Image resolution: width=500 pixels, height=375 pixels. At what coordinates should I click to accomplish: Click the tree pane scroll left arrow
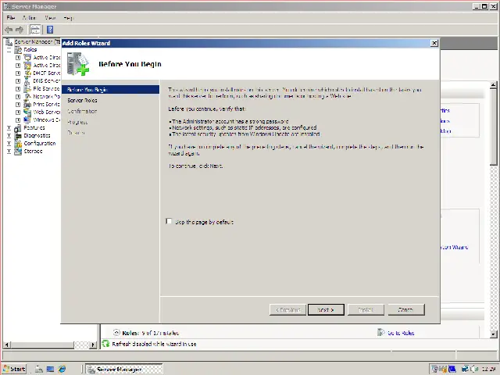7,345
